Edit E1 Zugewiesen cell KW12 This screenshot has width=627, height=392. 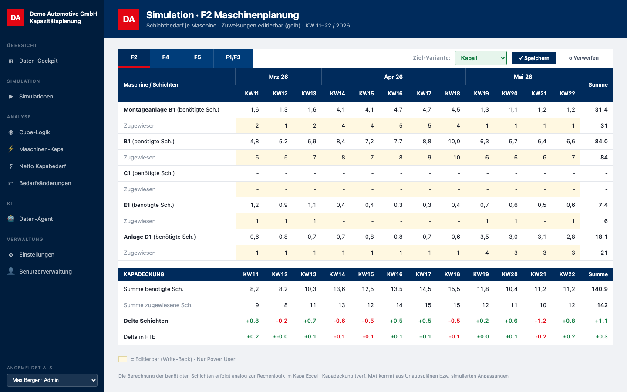click(x=279, y=221)
